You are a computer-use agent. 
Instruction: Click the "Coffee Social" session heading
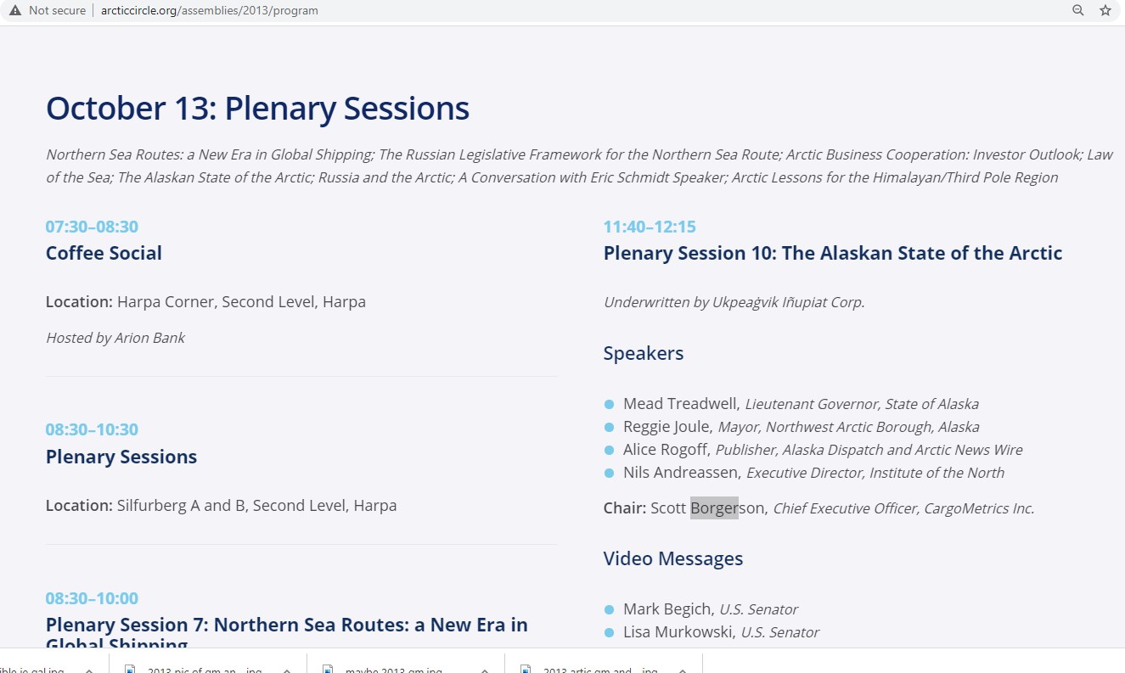[x=104, y=253]
